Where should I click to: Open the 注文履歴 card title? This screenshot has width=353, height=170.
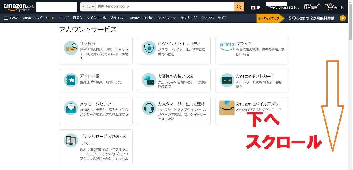click(x=88, y=44)
